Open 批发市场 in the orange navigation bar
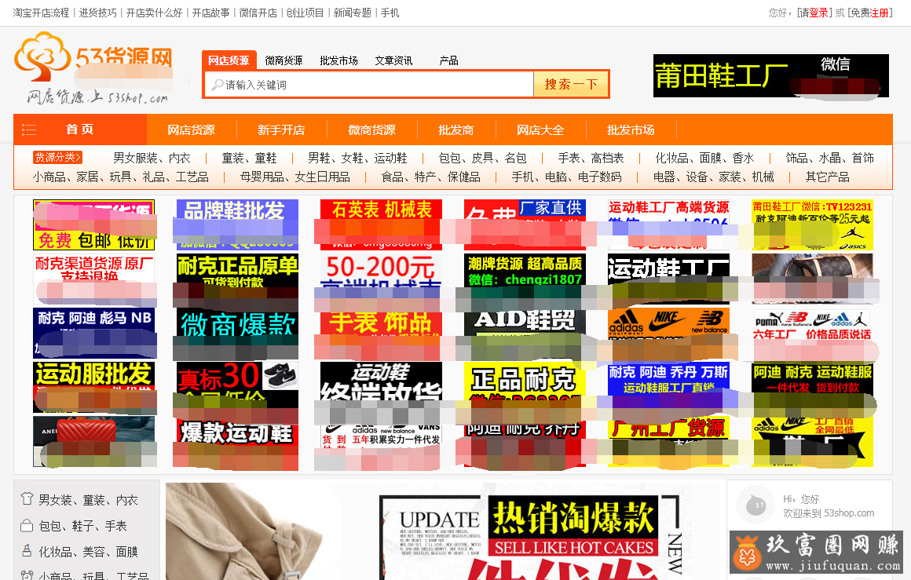Screen dimensions: 911x580 coord(631,130)
